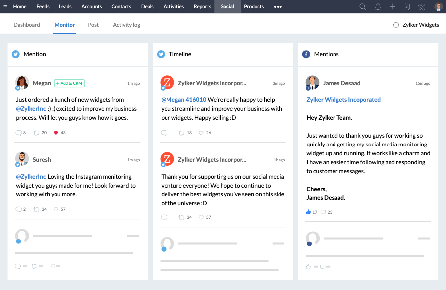The height and width of the screenshot is (290, 446).
Task: Click the 3m ago timestamp
Action: coord(279,83)
